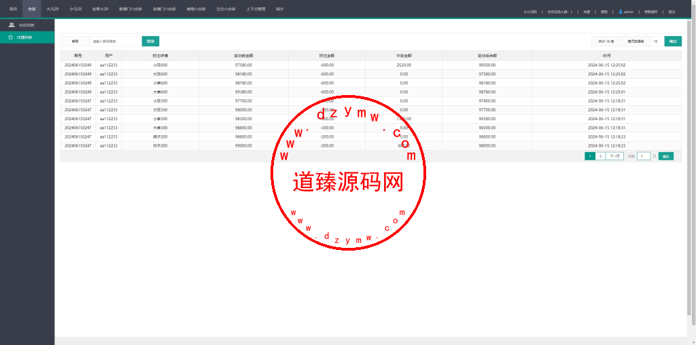Click the 共计 16 条 total count label
Image resolution: width=696 pixels, height=345 pixels.
[606, 41]
